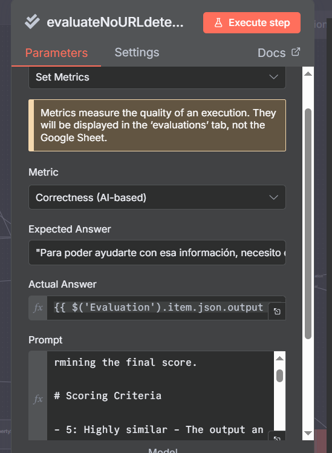
Task: Click the Prompt scrollbar up arrow
Action: (x=279, y=359)
